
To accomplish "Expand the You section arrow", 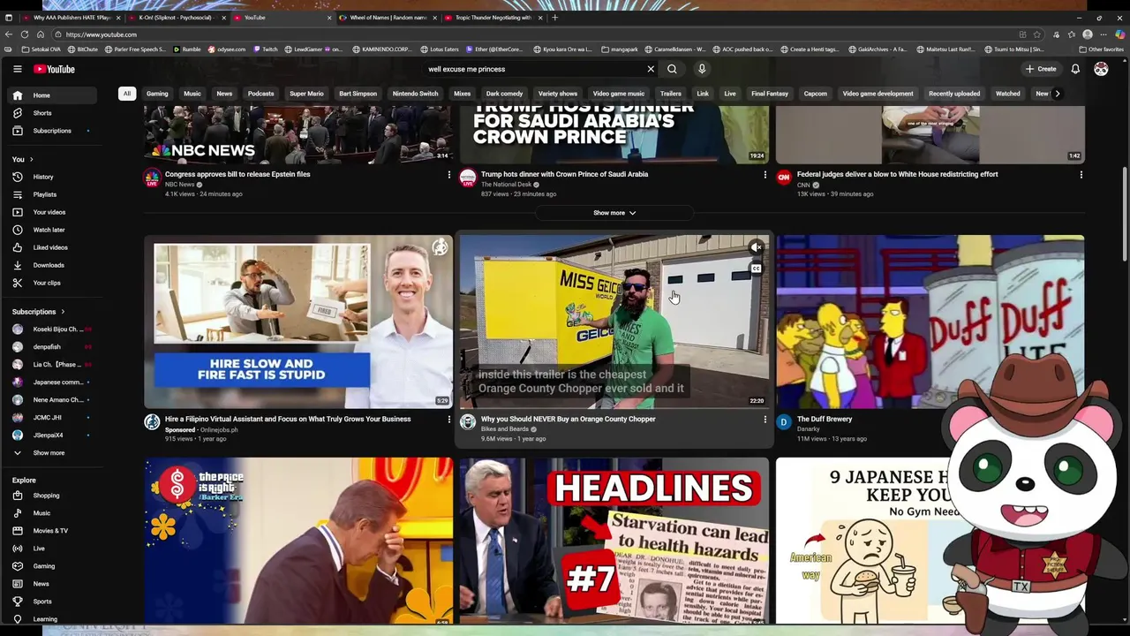I will click(x=31, y=159).
